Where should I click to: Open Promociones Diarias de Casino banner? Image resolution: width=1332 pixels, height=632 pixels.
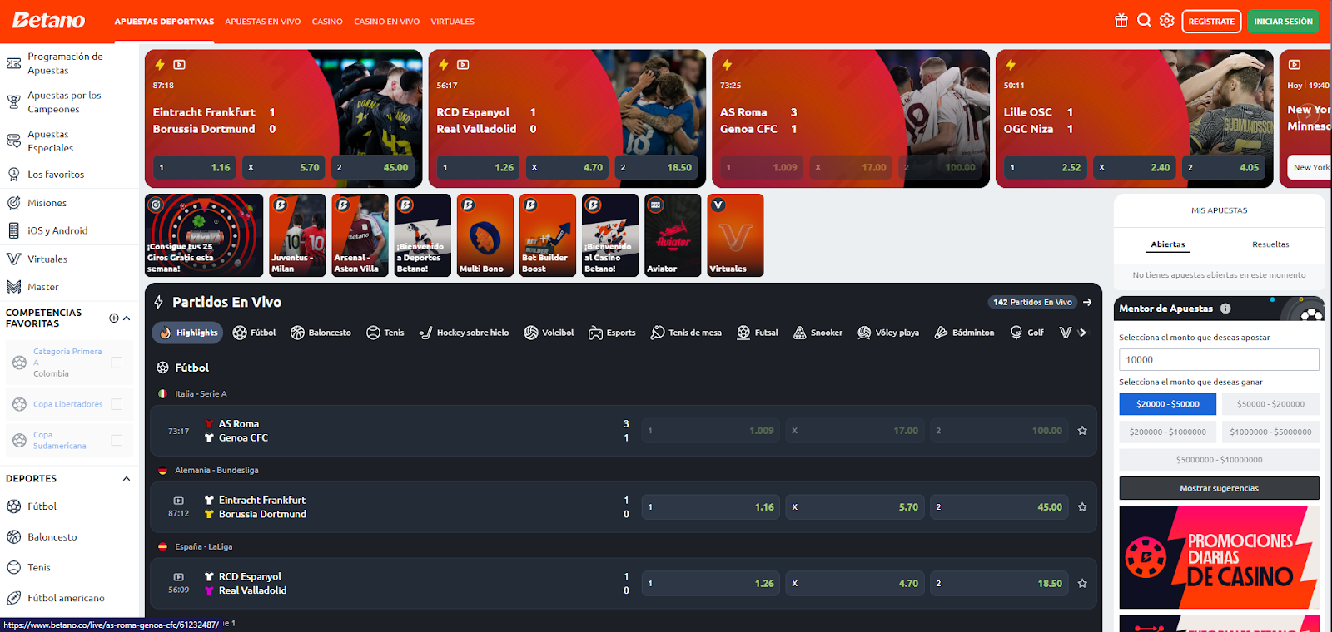1219,557
